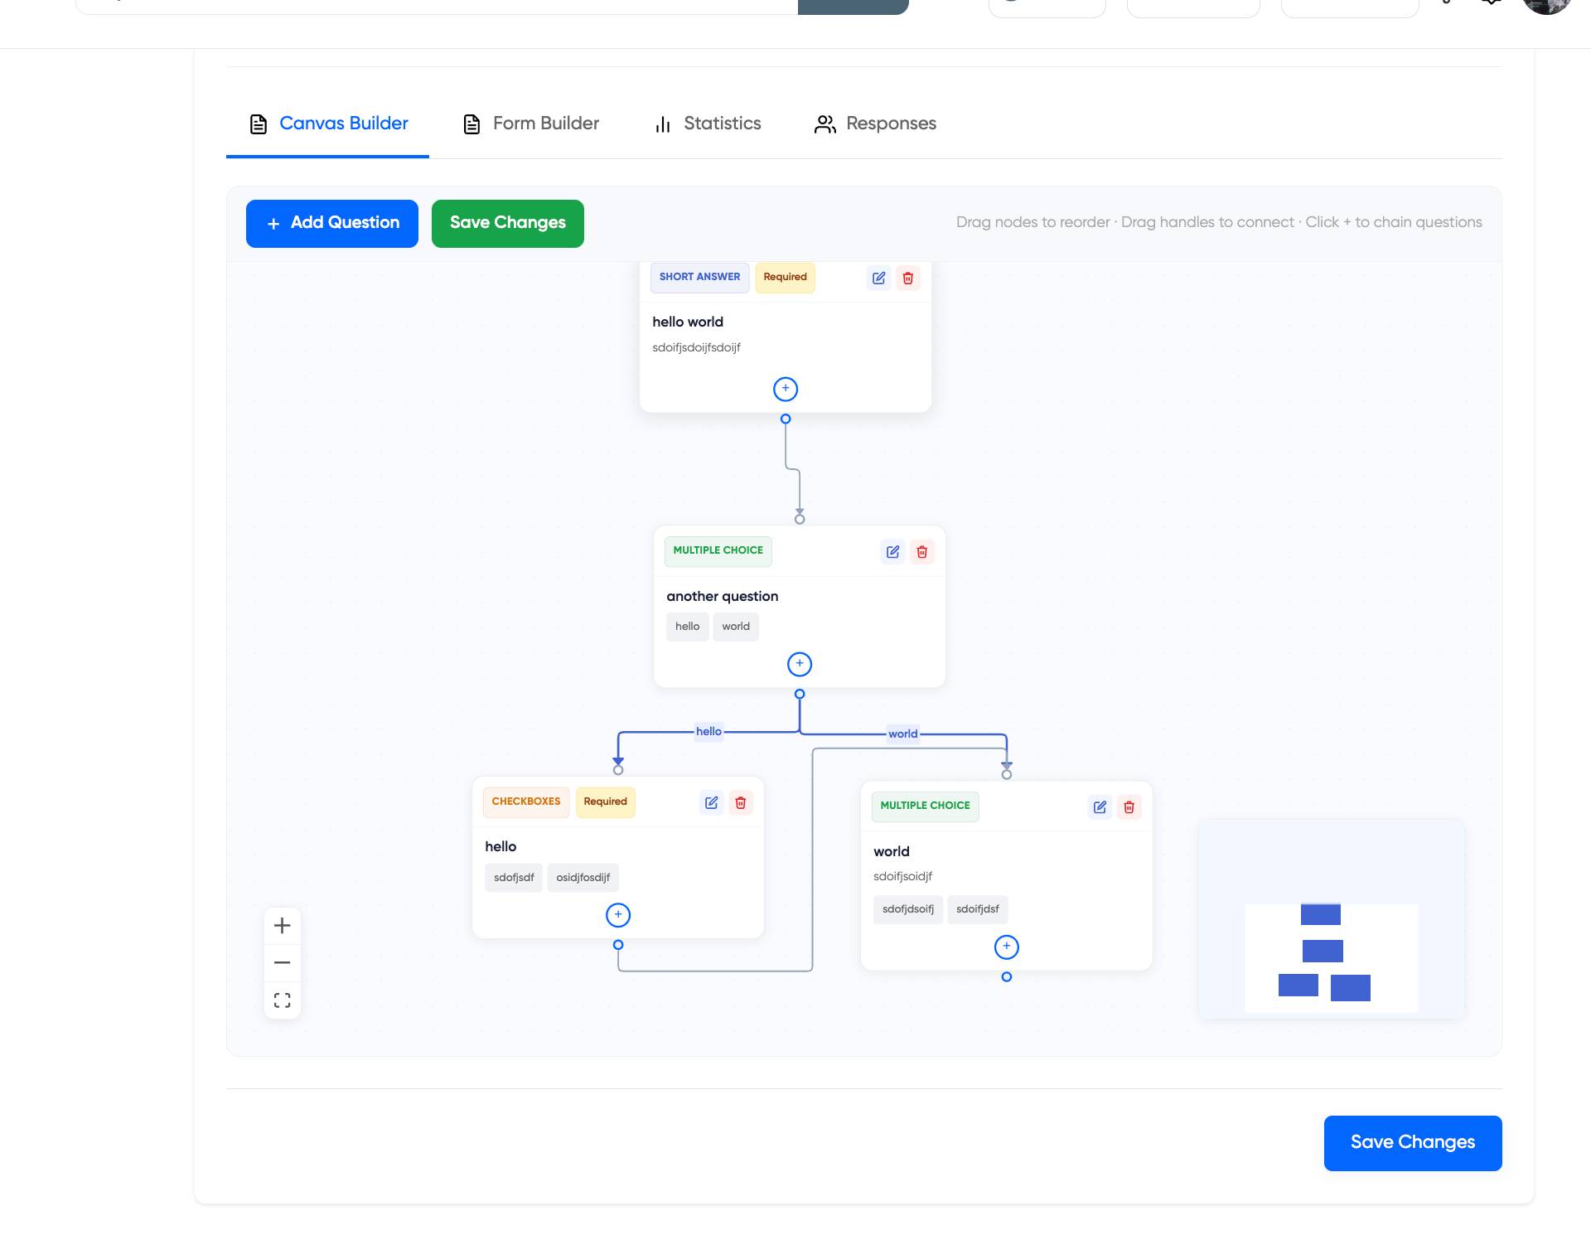
Task: Switch to the Form Builder tab
Action: pos(531,123)
